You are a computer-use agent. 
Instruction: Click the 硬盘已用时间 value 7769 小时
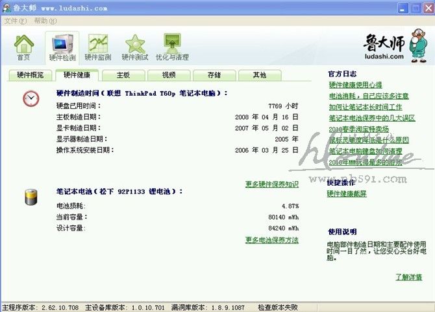pos(283,106)
